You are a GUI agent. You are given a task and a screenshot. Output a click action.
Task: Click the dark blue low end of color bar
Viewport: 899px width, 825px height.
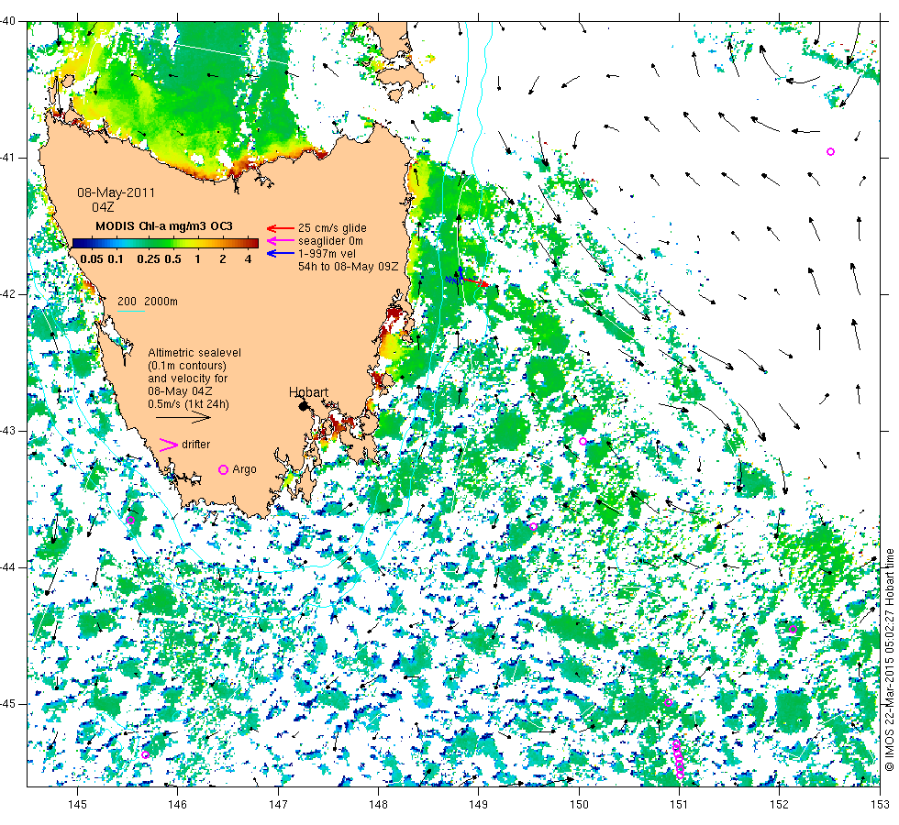click(77, 243)
